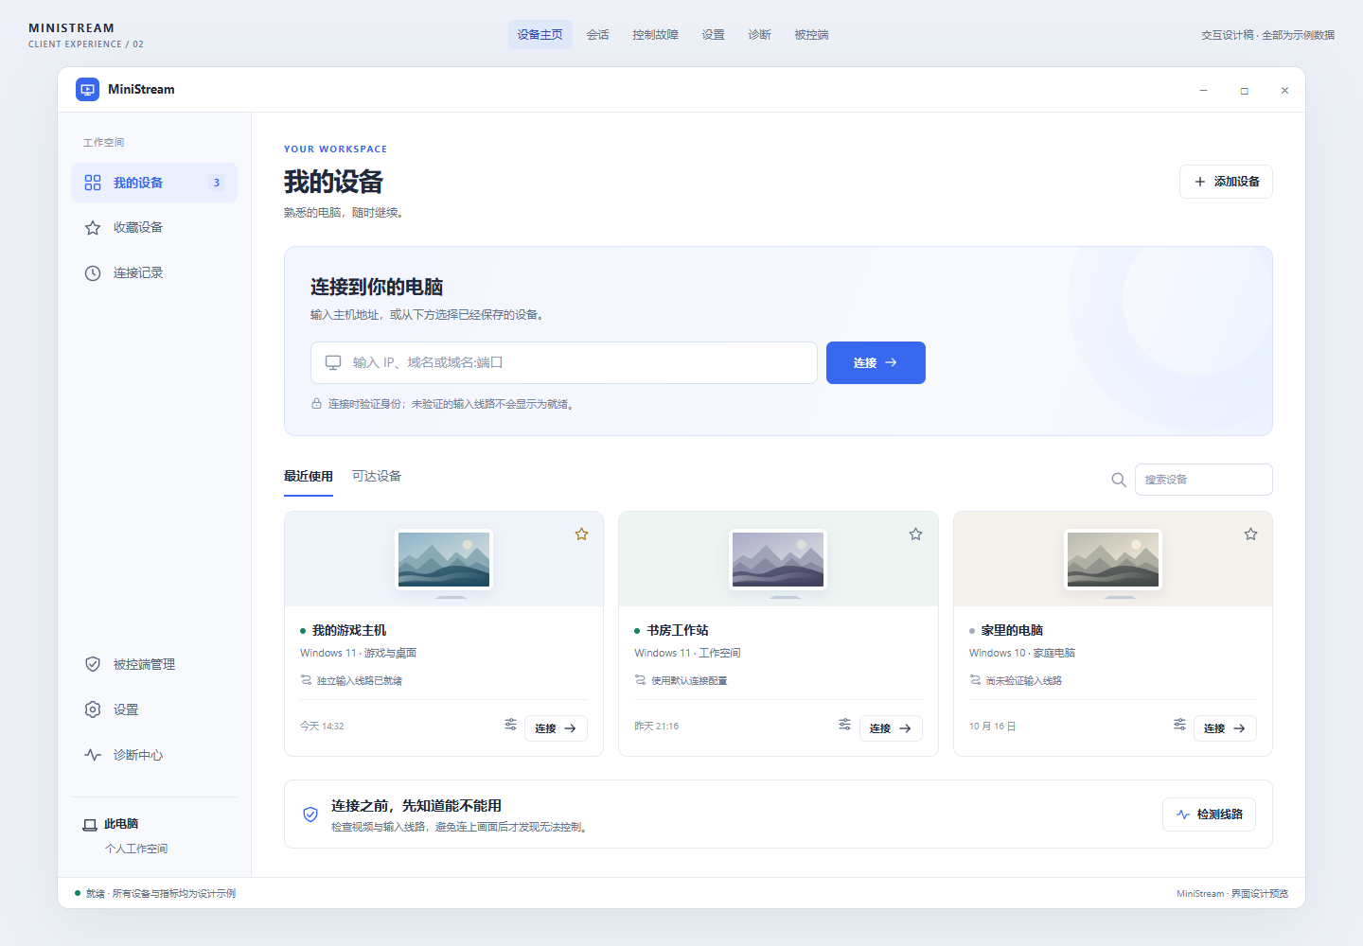Image resolution: width=1363 pixels, height=946 pixels.
Task: Star the 家里的电脑 device card
Action: pos(1250,534)
